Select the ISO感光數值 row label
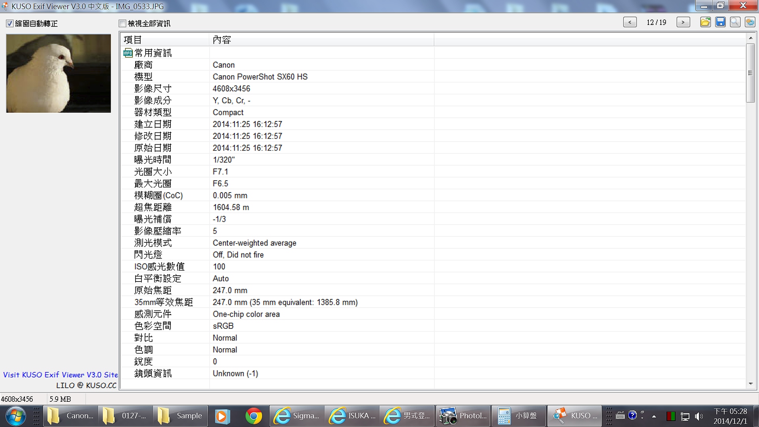 point(159,266)
